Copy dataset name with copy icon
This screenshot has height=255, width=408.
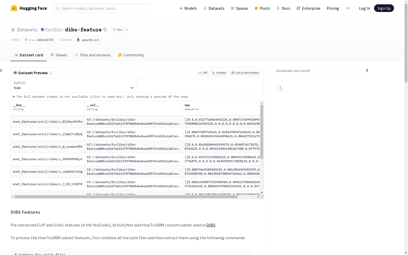point(105,30)
